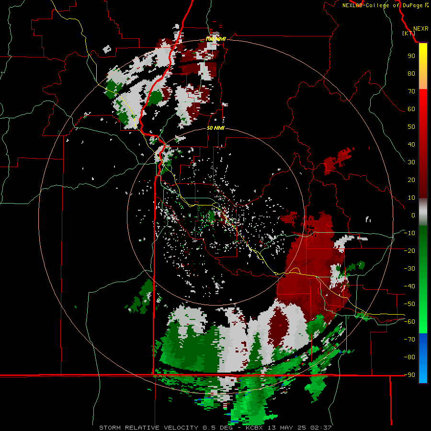
Task: Click the 0 value on velocity scale
Action: coord(413,215)
